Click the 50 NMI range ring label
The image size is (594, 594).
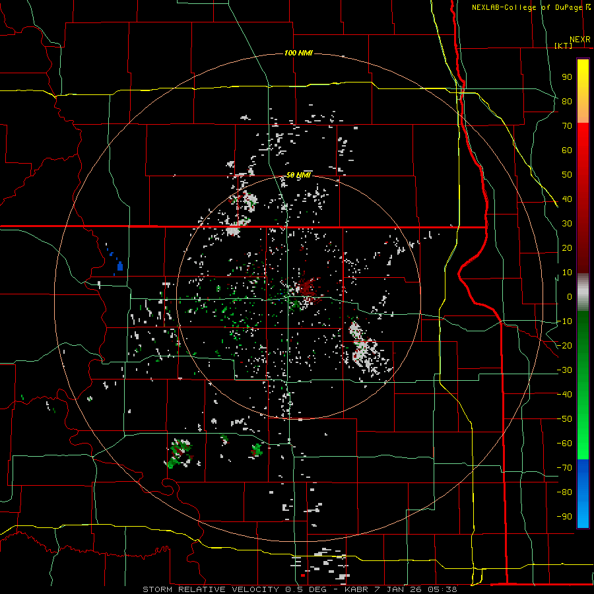[x=298, y=175]
